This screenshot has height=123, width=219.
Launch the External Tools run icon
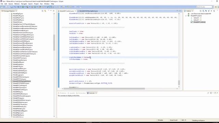point(27,7)
